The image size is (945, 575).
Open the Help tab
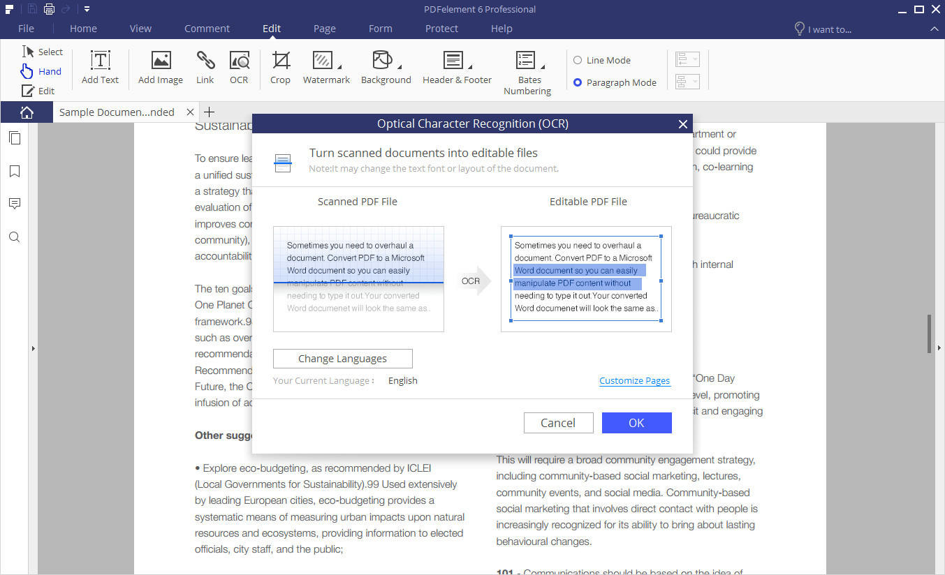coord(501,29)
